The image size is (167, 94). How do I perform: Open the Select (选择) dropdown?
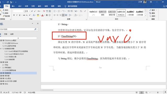click(x=153, y=16)
